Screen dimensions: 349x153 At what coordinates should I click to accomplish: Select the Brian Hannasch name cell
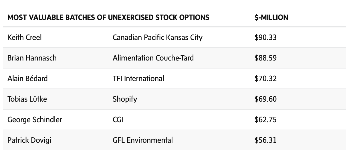pyautogui.click(x=32, y=58)
